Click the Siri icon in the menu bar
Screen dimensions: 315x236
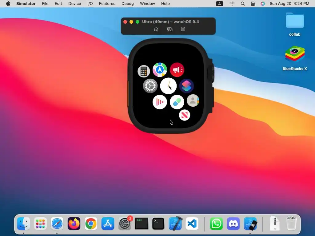pyautogui.click(x=263, y=4)
